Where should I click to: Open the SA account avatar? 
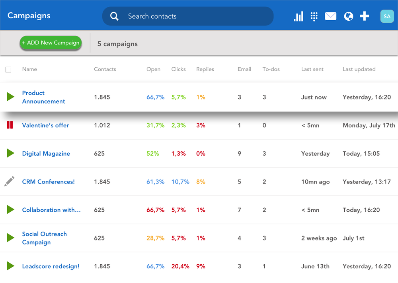[x=386, y=16]
